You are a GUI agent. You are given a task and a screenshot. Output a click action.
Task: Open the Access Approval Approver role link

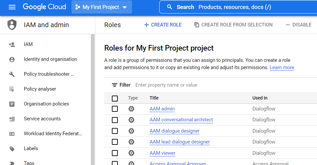coord(178,163)
